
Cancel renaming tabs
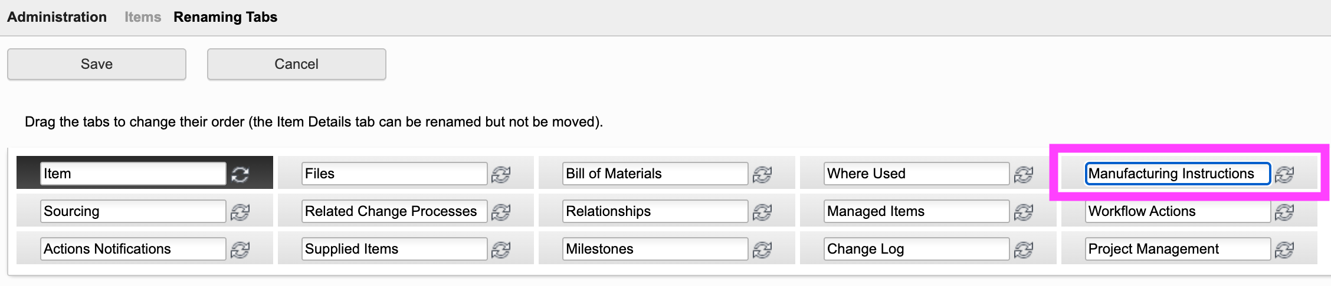point(296,64)
